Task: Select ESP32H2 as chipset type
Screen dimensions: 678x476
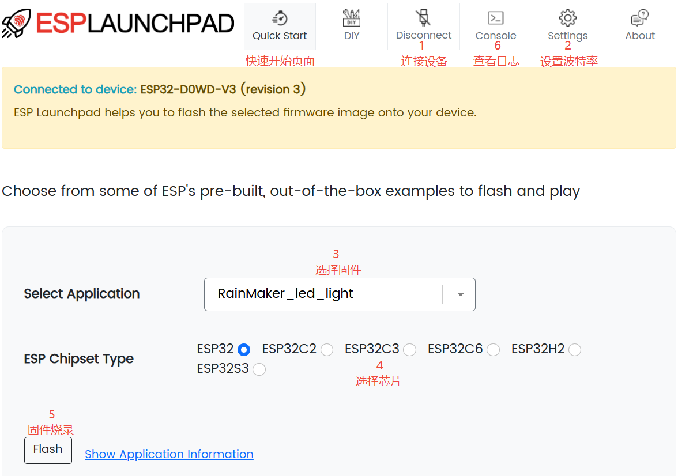Action: coord(575,350)
